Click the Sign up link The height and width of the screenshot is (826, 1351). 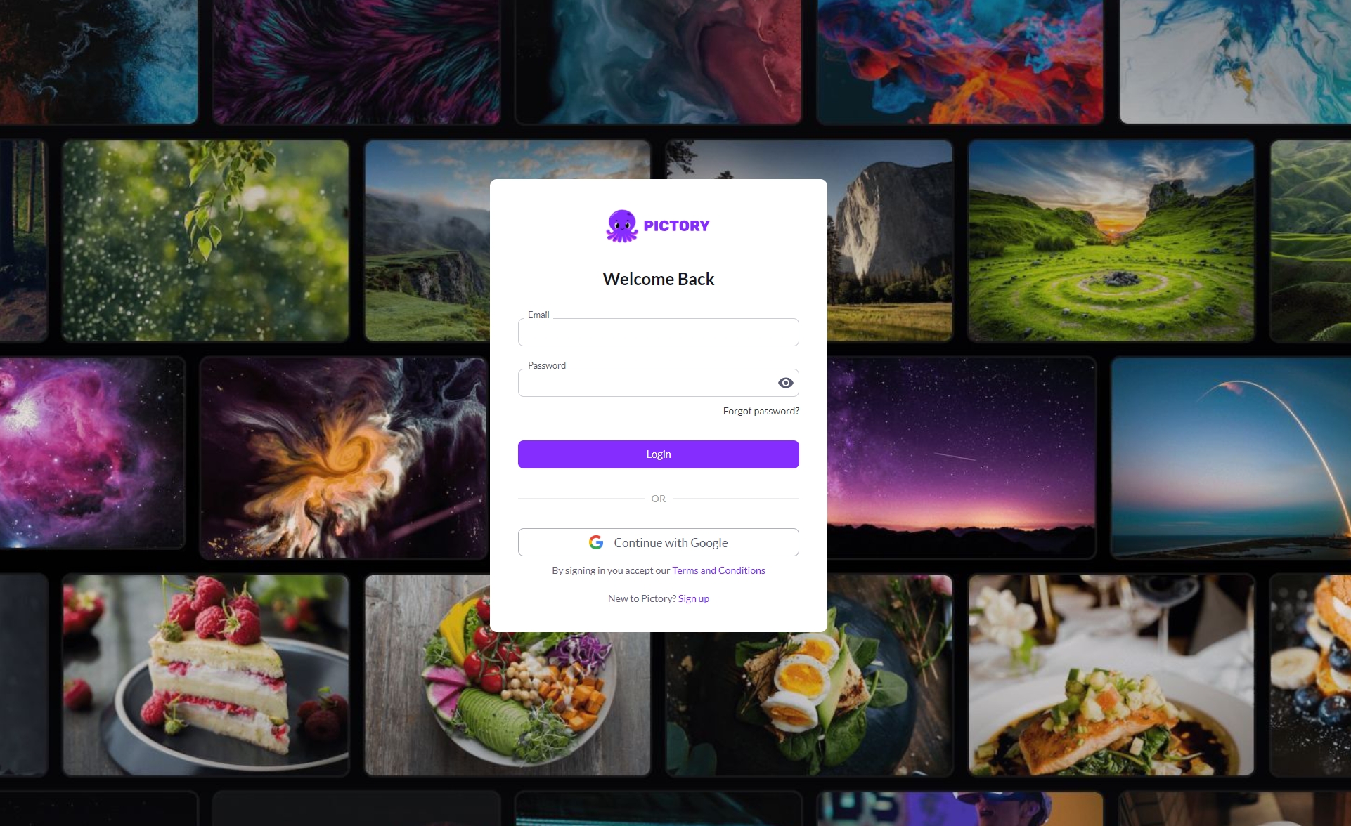(693, 598)
